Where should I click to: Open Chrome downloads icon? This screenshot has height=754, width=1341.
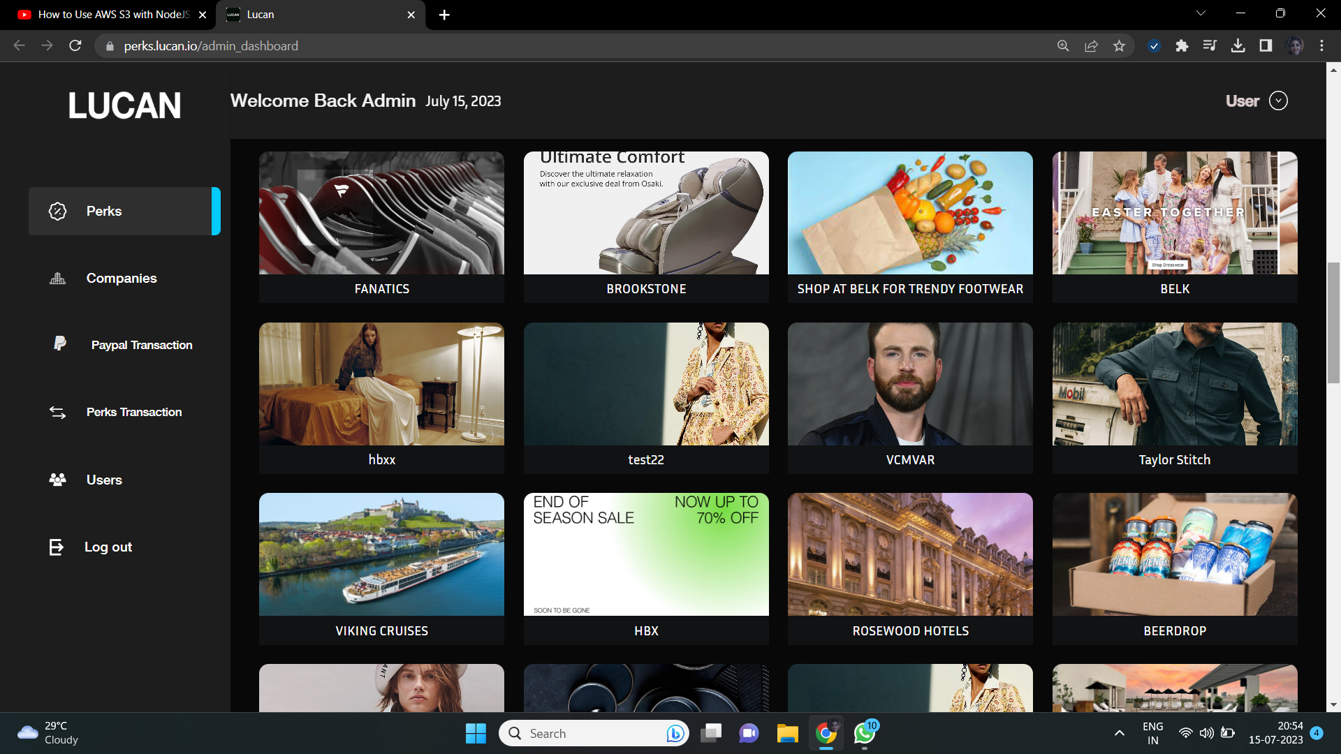[1238, 45]
